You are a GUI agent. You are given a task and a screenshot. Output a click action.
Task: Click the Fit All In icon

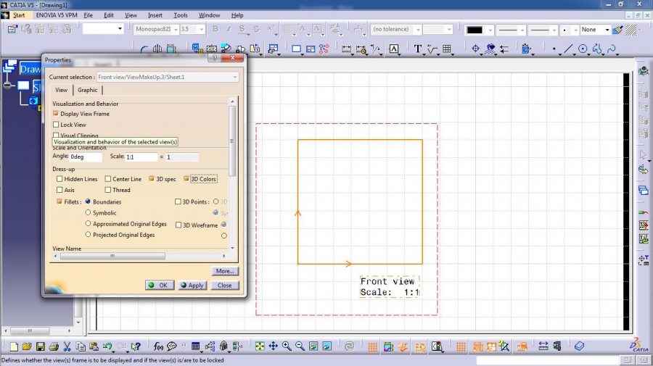click(x=260, y=346)
